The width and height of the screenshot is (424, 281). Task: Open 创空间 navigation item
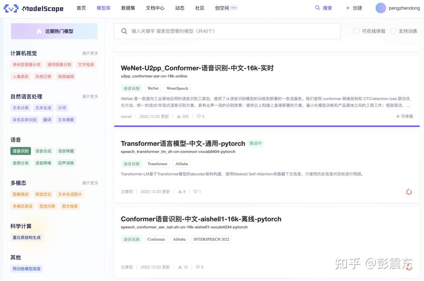[222, 8]
